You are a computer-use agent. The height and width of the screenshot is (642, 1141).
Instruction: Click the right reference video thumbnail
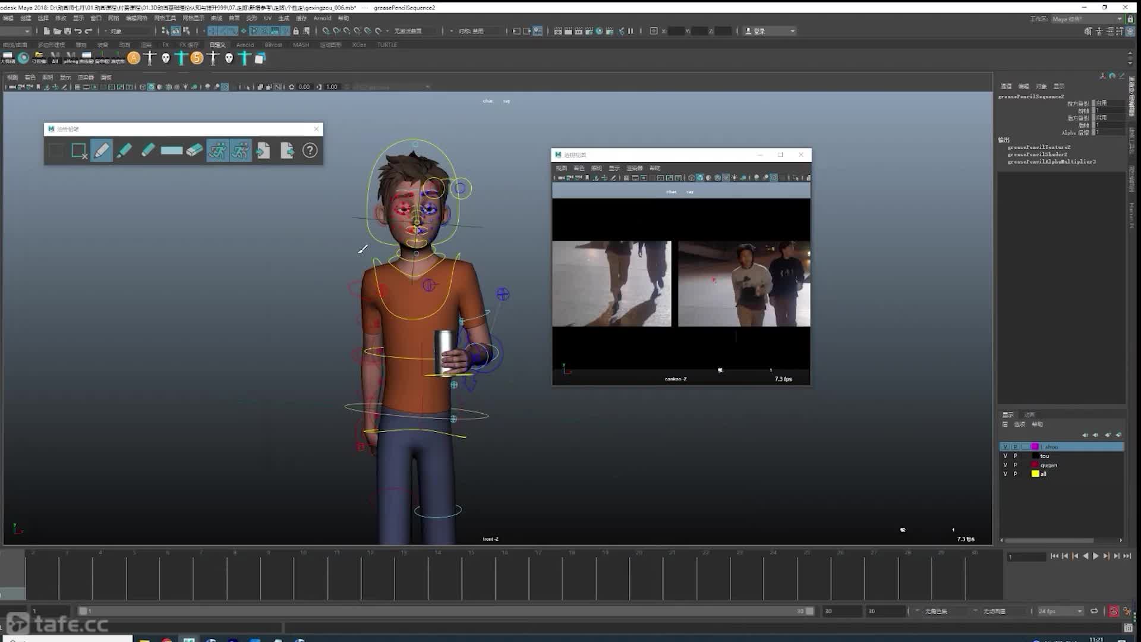[x=744, y=284]
